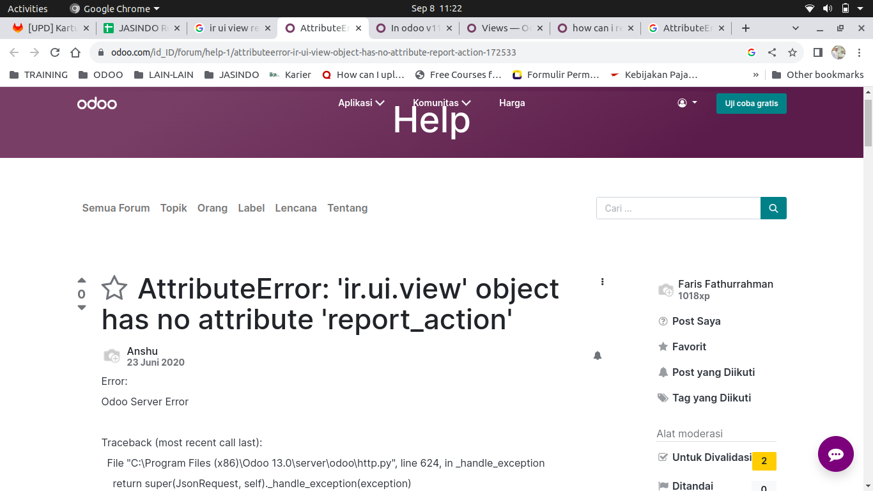873x491 pixels.
Task: Bookmark this page with Chrome star icon
Action: (x=792, y=52)
